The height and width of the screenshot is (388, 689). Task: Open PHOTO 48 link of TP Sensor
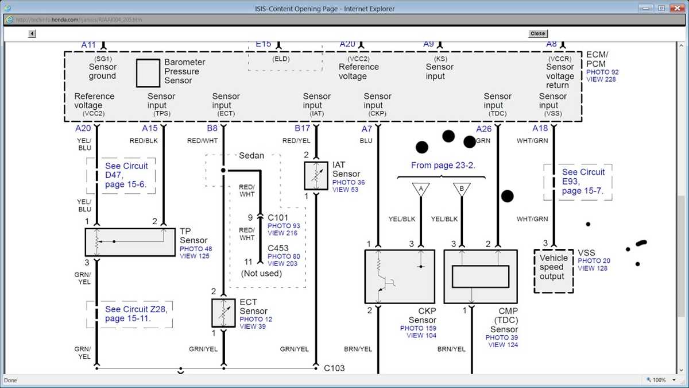pyautogui.click(x=196, y=249)
